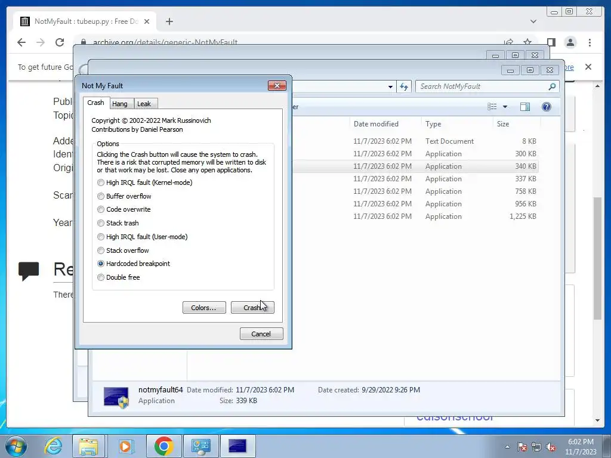Select the 758 KB Application row
611x458 pixels.
coord(415,191)
